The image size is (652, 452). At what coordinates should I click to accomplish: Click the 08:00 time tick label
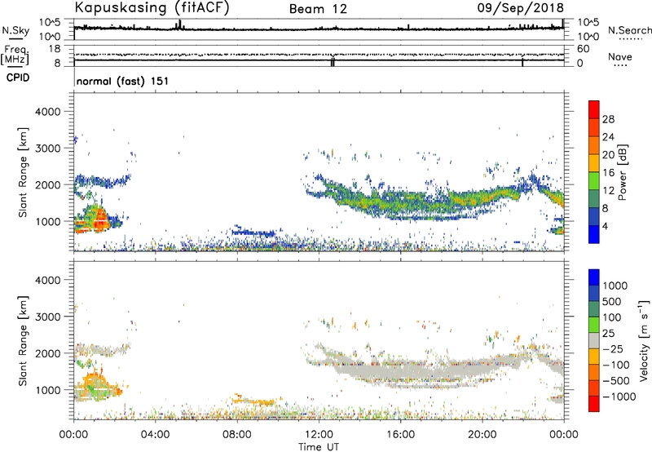coord(237,435)
